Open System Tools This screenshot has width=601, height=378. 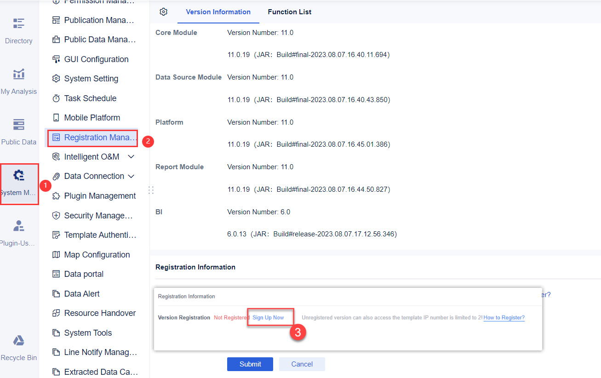point(89,332)
